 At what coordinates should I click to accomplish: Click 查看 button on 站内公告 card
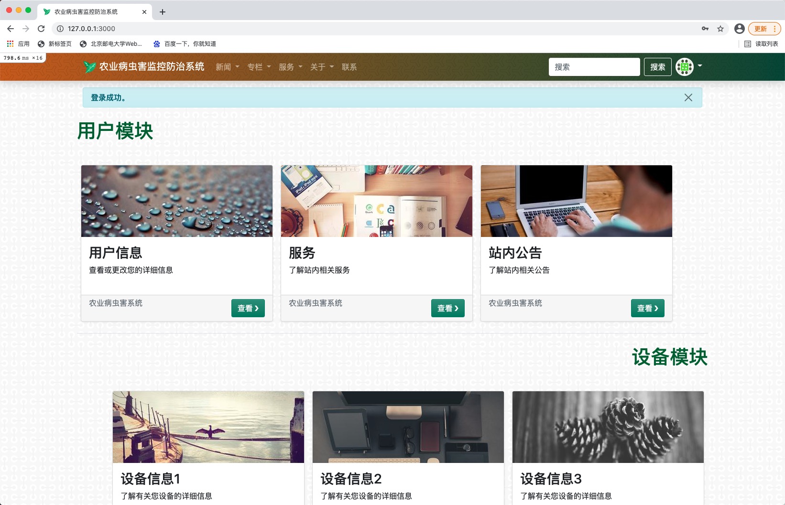coord(647,308)
